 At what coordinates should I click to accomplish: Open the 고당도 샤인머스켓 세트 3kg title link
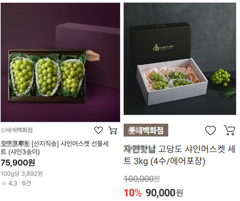[179, 155]
